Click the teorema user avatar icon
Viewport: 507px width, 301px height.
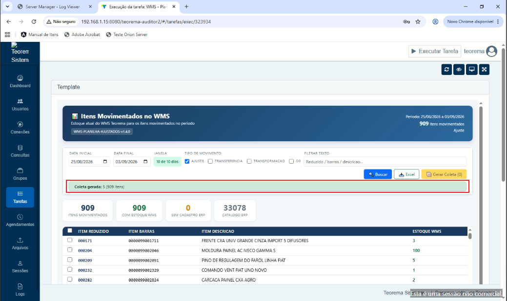491,51
